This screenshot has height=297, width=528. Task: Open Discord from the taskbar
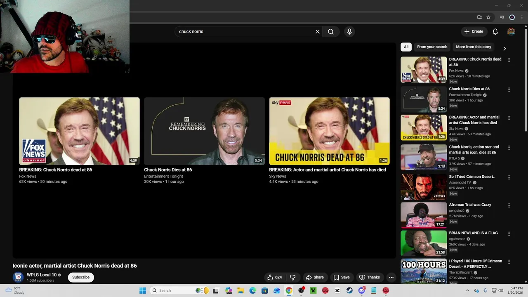click(362, 290)
